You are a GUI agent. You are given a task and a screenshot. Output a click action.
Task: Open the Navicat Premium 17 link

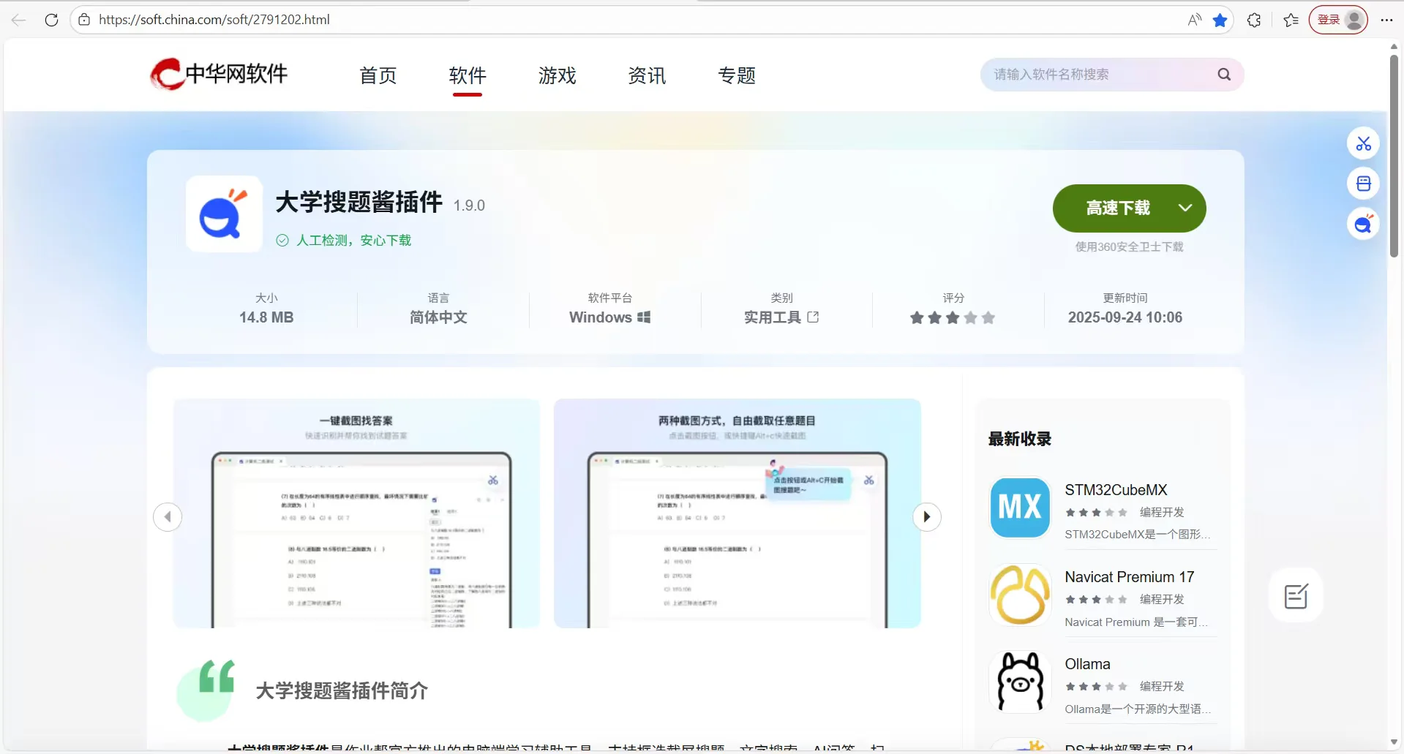point(1129,576)
